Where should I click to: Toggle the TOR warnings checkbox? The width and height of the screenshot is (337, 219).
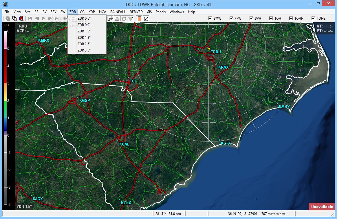(271, 19)
